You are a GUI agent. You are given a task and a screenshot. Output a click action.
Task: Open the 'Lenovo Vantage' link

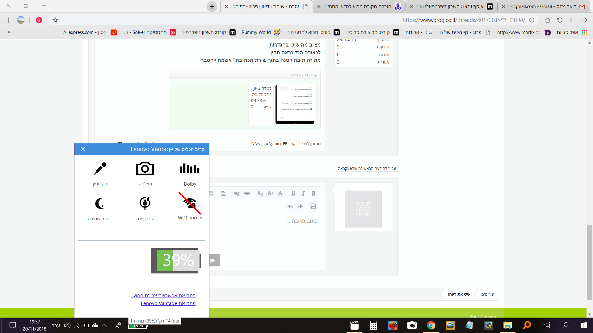click(168, 303)
